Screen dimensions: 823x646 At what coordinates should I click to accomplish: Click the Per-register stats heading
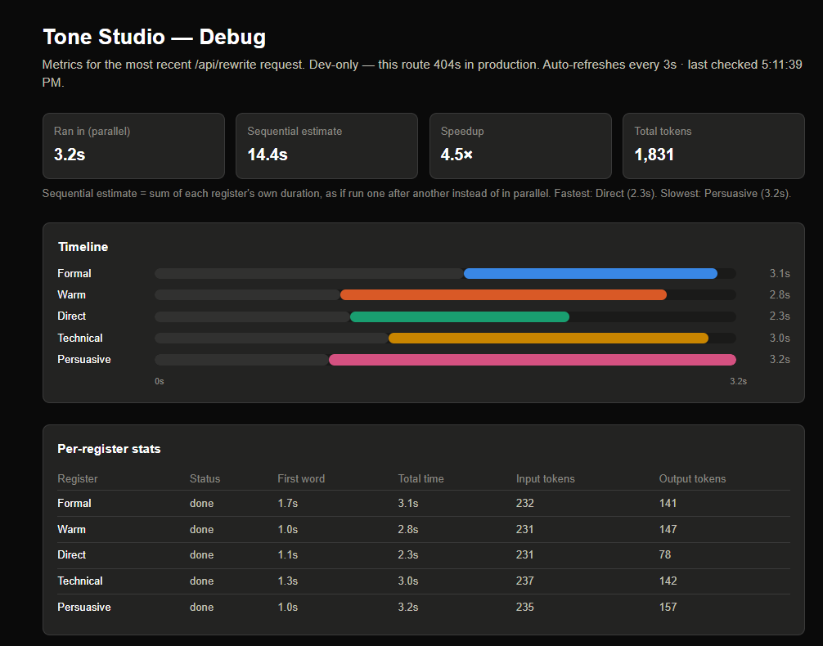(109, 449)
